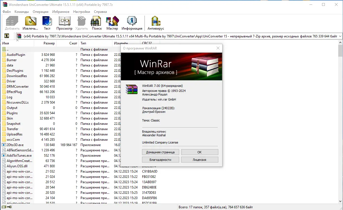Open the Избранное menu
343x210 pixels.
click(x=61, y=12)
